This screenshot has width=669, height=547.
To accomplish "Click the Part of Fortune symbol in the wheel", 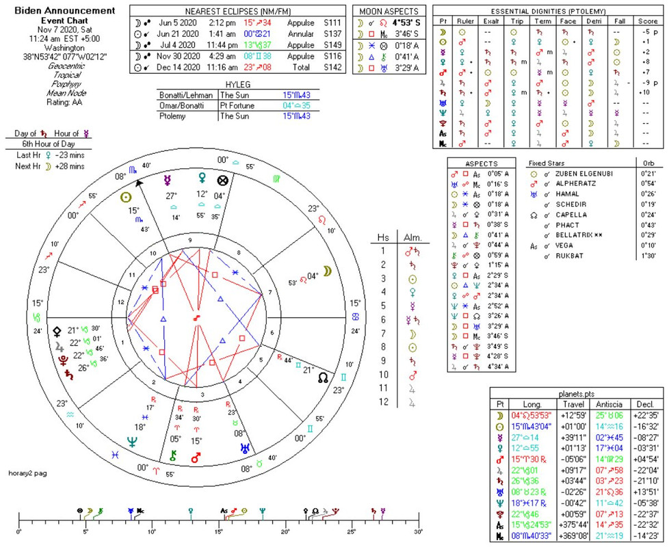I will tap(222, 181).
